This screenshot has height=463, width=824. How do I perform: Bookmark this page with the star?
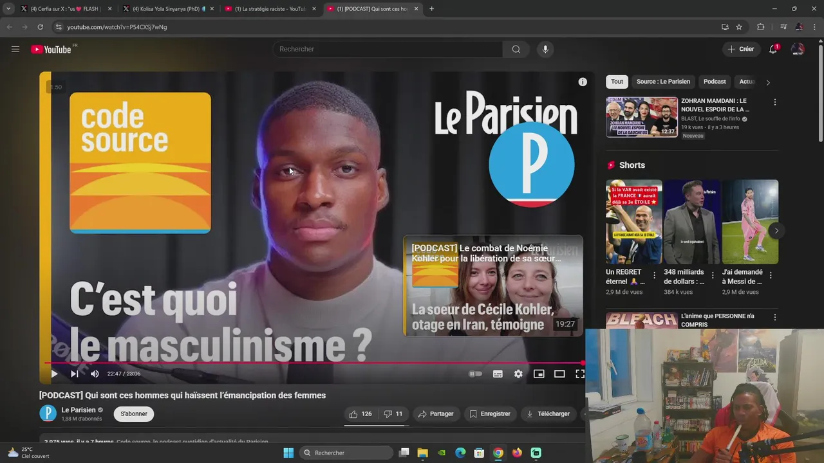pos(739,27)
